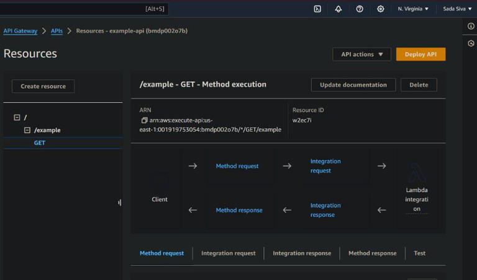Open the help question mark icon
The image size is (477, 280).
(360, 9)
